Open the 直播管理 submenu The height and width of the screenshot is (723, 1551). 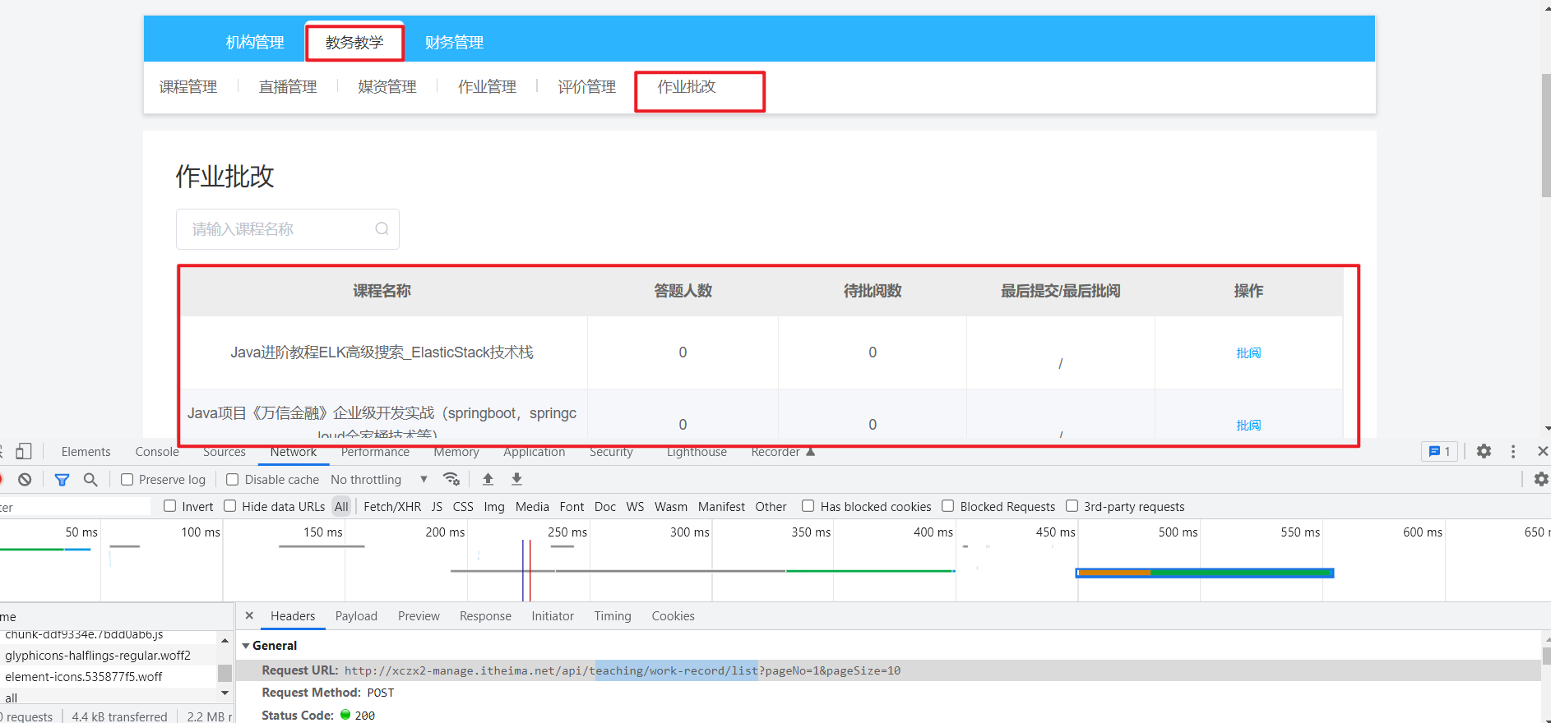tap(288, 86)
